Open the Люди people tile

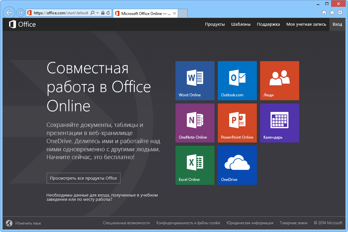coord(280,80)
